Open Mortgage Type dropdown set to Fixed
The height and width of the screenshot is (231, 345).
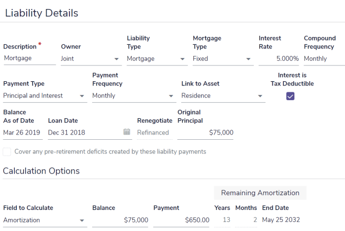click(223, 59)
